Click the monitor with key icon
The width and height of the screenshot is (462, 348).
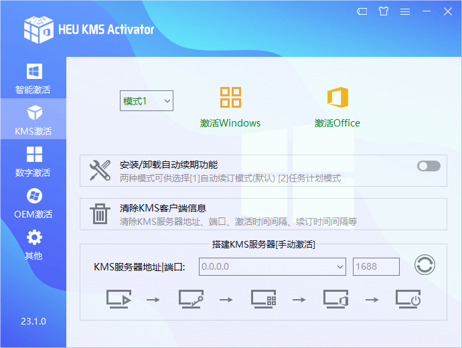pos(191,299)
